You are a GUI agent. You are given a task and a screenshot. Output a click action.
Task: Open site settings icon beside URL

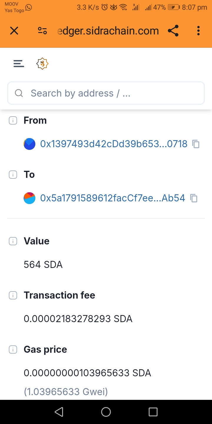(x=42, y=31)
